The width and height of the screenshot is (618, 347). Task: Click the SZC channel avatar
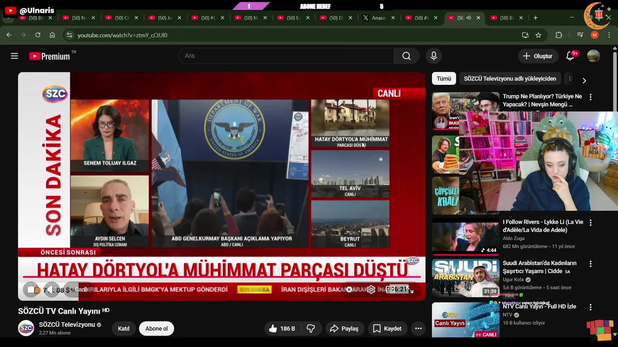coord(26,328)
